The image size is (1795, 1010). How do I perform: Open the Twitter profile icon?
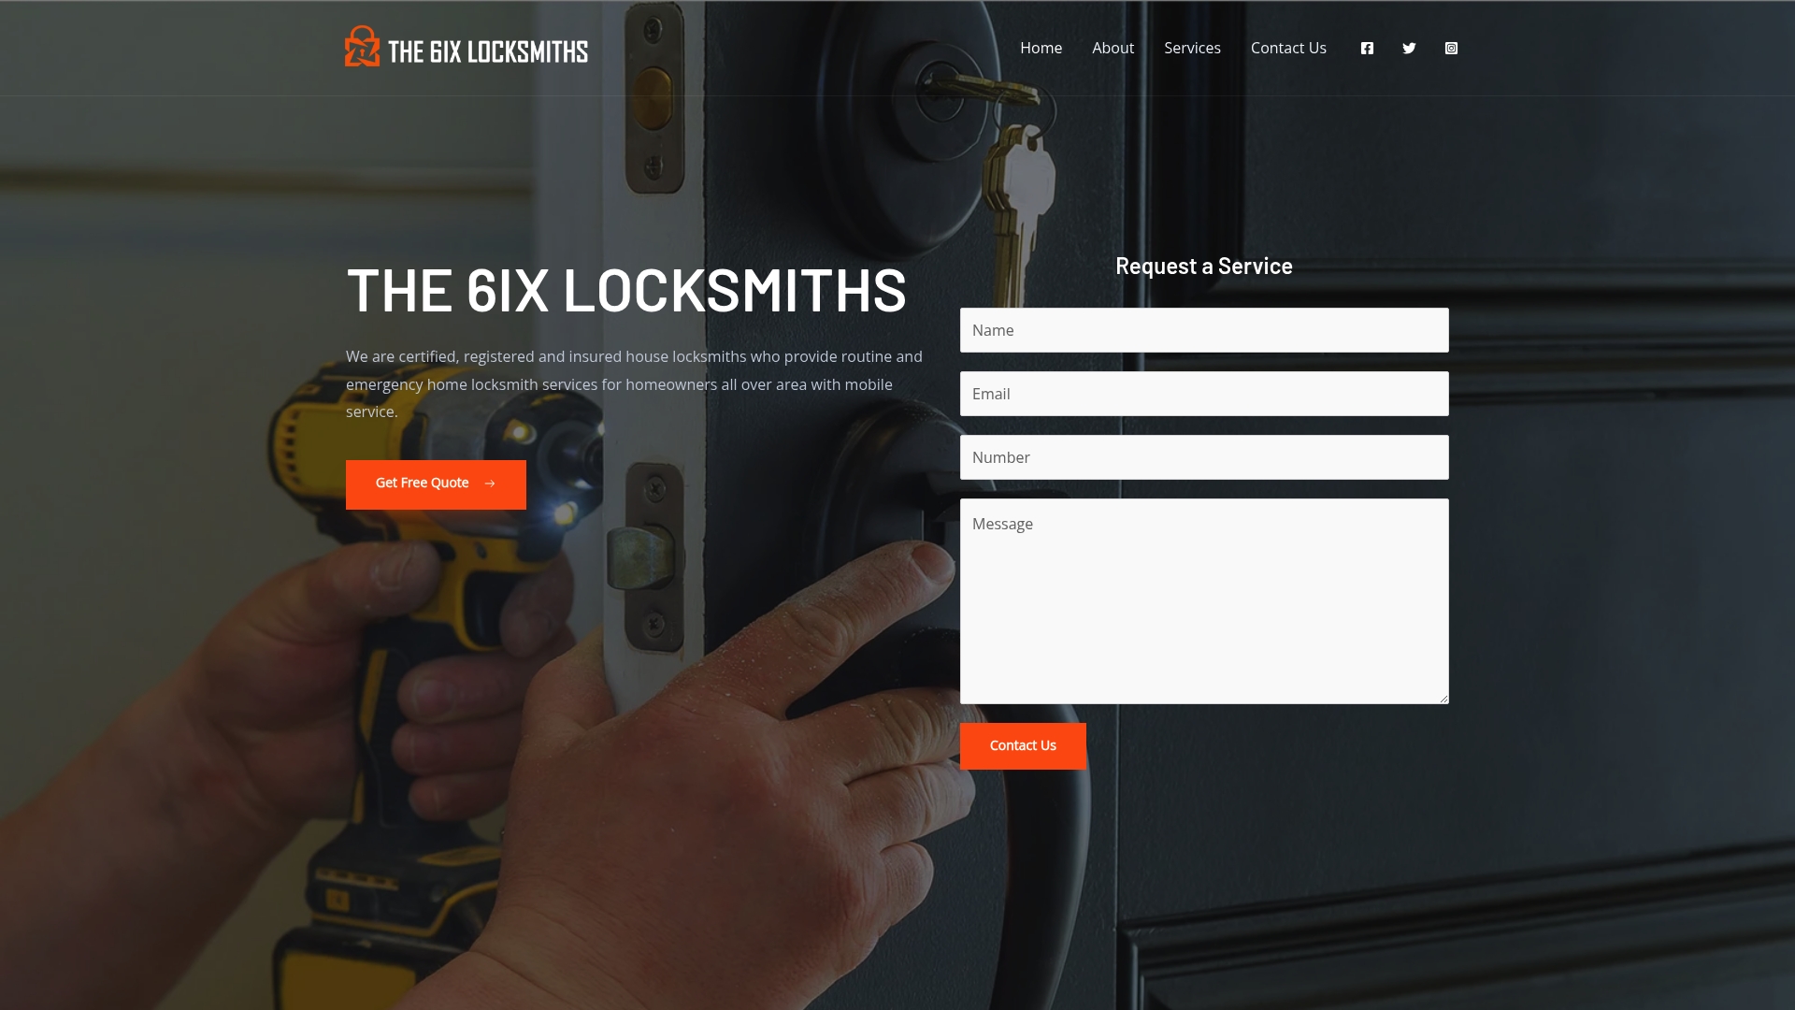pyautogui.click(x=1409, y=48)
